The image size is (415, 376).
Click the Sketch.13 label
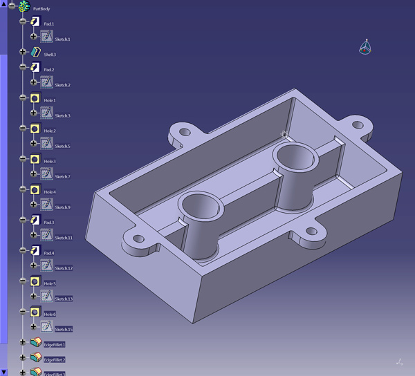(64, 299)
